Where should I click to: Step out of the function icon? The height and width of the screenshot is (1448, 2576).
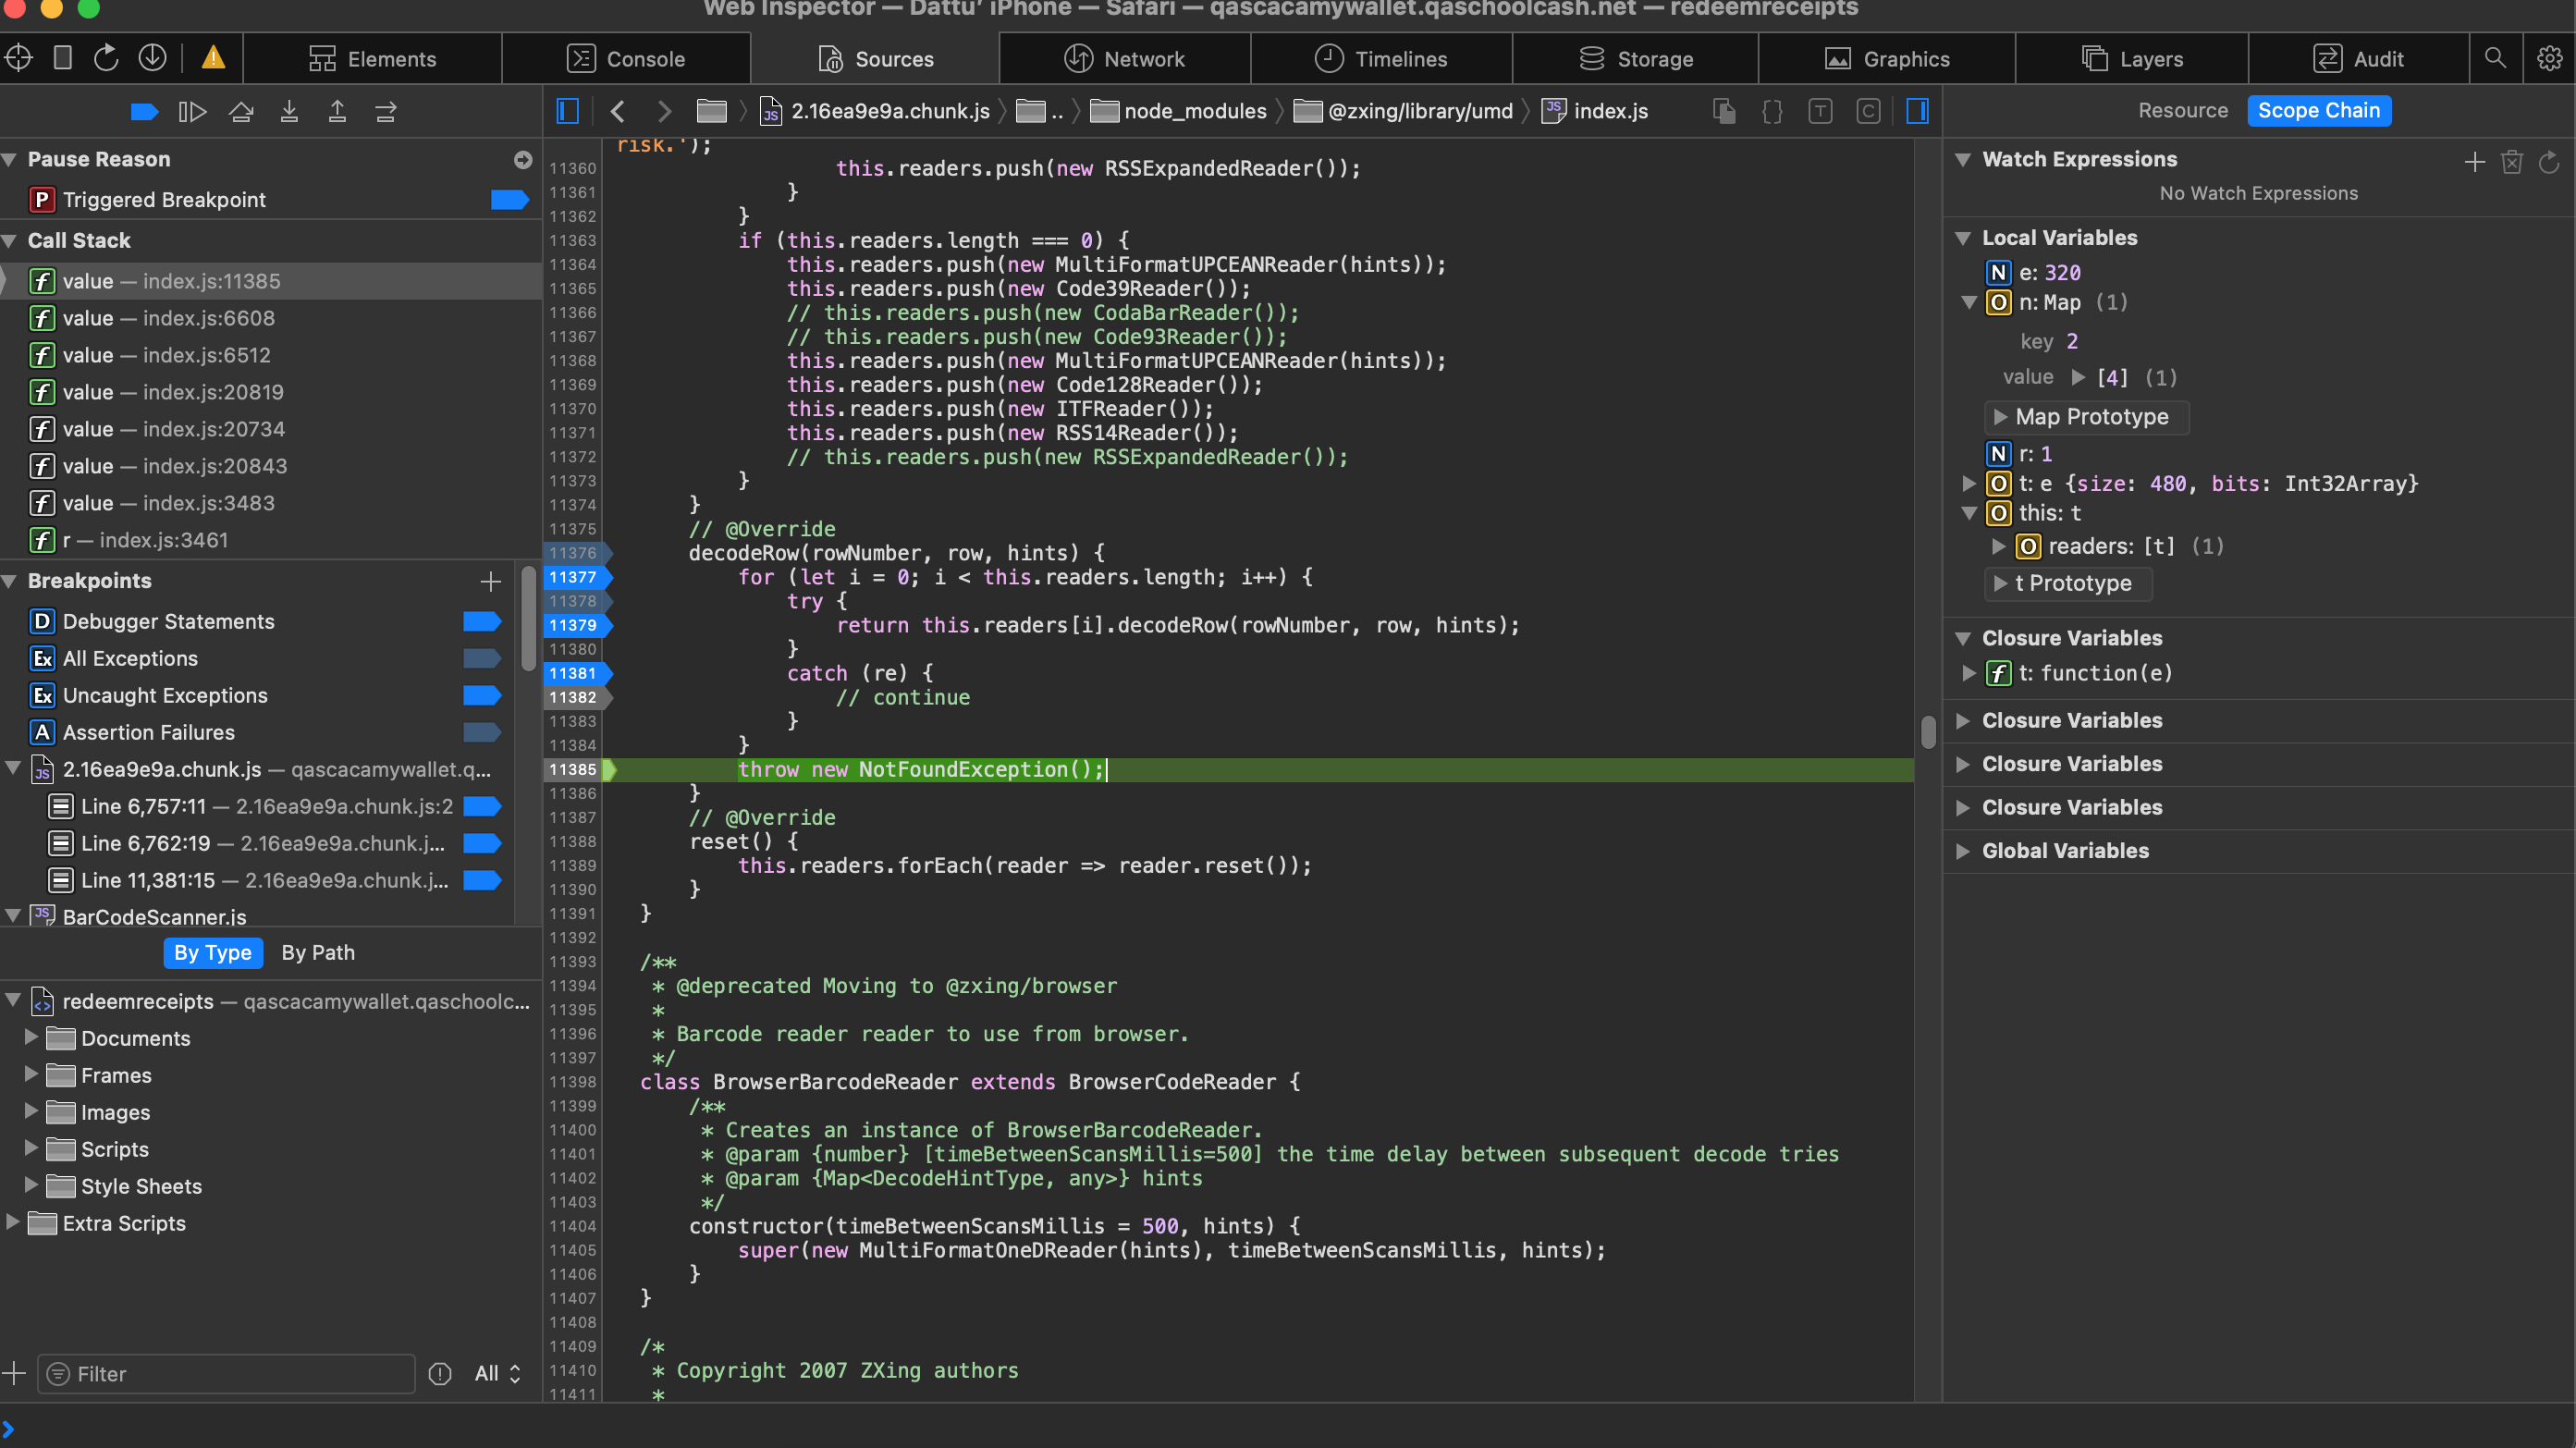(337, 111)
